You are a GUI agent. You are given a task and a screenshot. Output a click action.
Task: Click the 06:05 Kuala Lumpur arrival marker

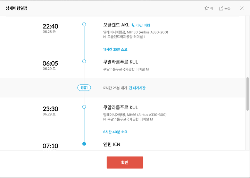(x=84, y=61)
